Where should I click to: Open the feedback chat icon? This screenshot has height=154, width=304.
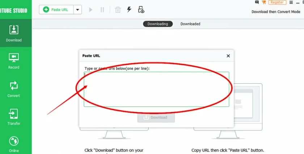coord(257,2)
